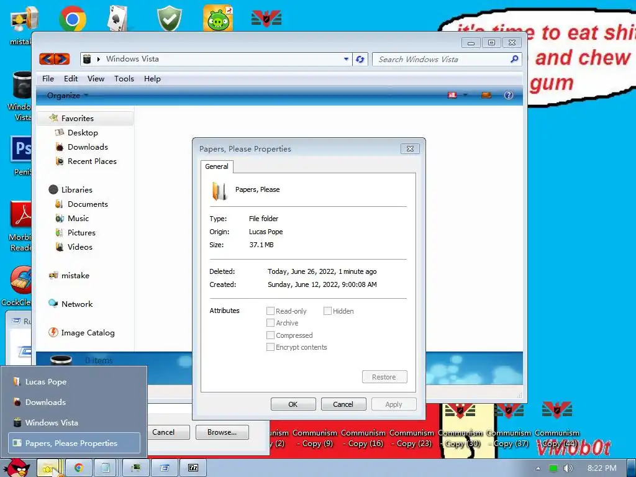Expand the Organize dropdown

[67, 95]
